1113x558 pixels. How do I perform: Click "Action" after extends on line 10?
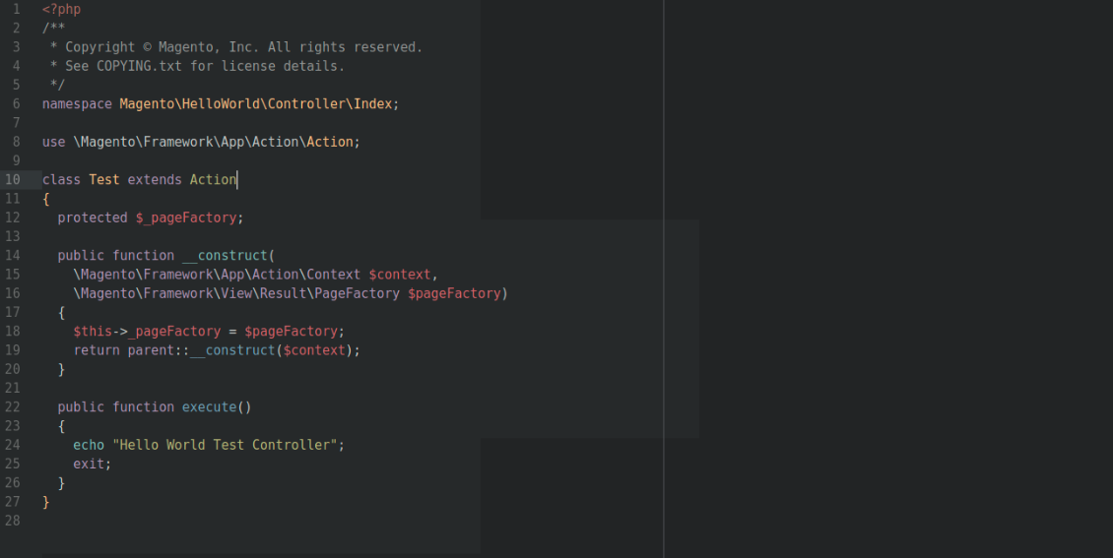tap(213, 180)
